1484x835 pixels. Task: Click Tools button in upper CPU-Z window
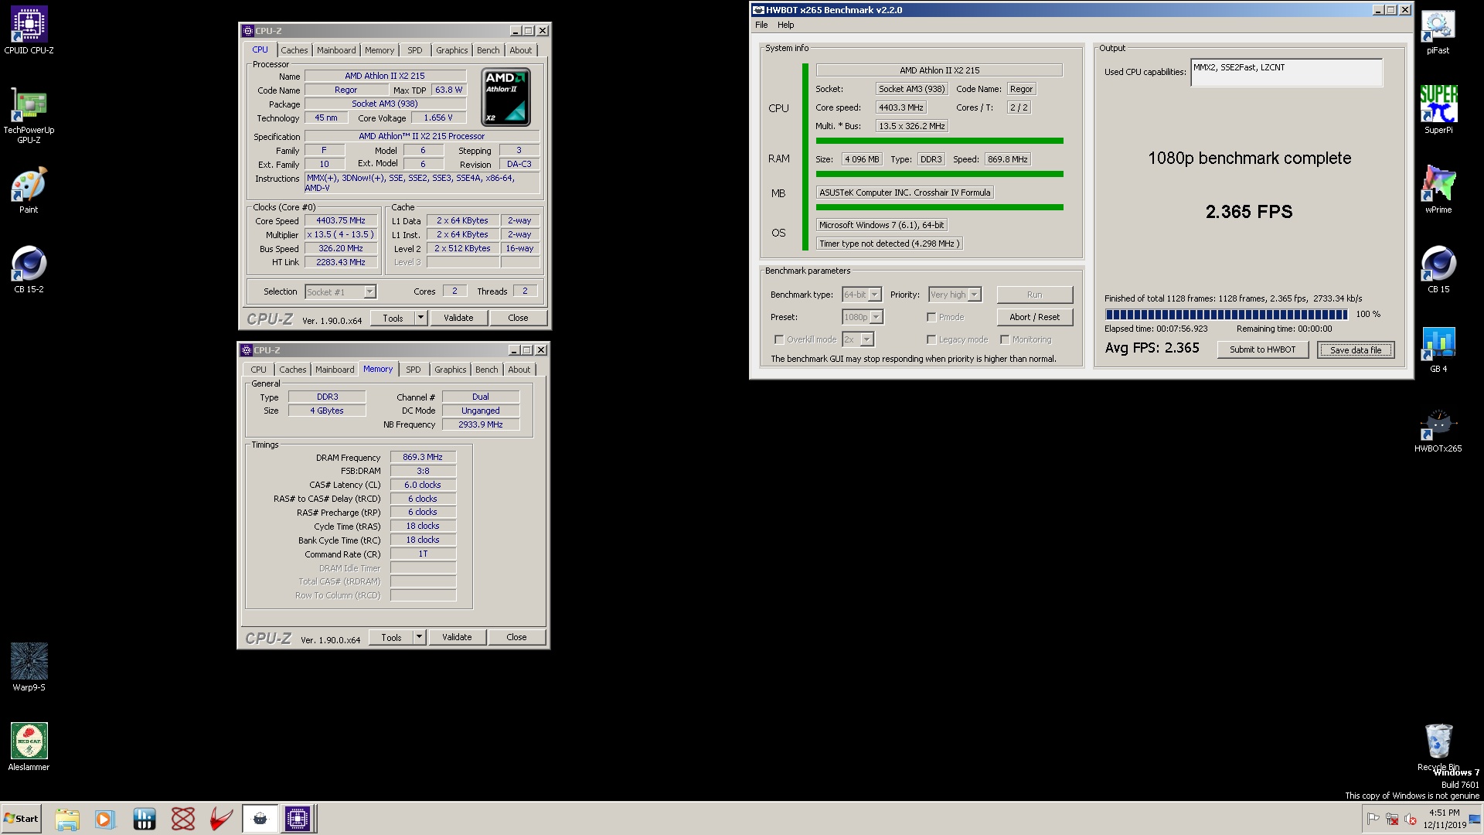click(x=393, y=318)
